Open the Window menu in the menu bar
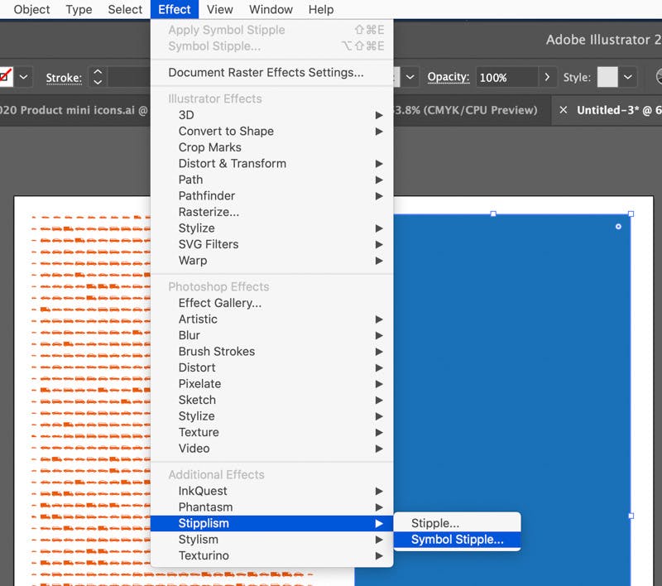This screenshot has height=586, width=662. click(x=271, y=9)
